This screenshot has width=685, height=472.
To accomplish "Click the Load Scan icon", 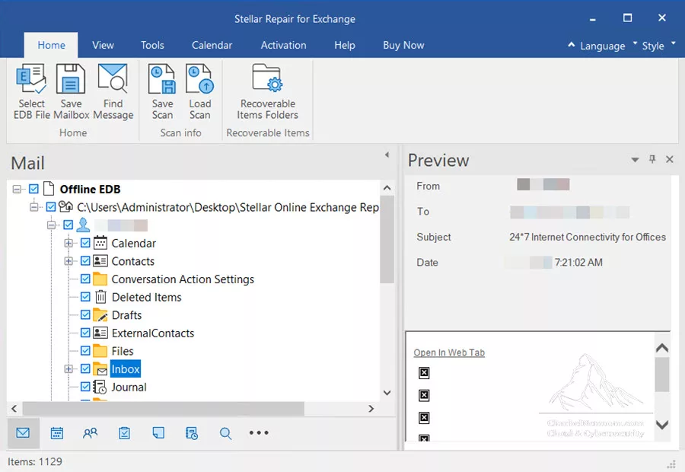I will [x=199, y=78].
